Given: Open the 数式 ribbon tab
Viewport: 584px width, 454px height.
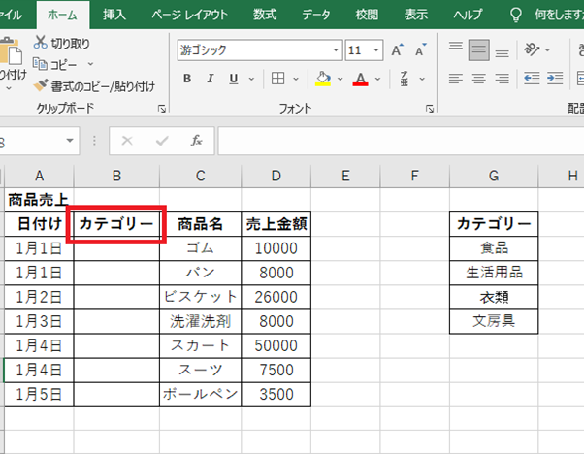Looking at the screenshot, I should point(265,15).
